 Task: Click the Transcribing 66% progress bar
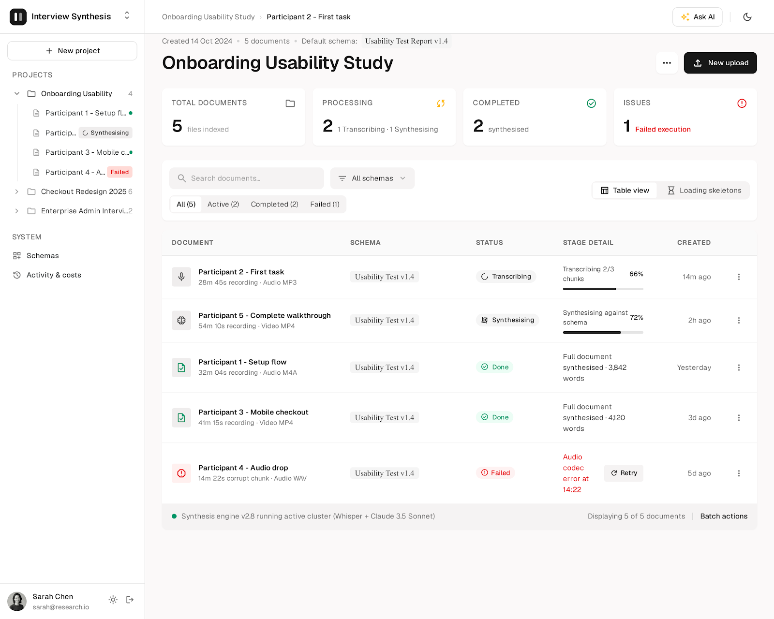[x=603, y=289]
